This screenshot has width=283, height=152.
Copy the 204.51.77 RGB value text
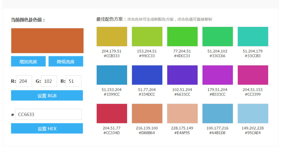pos(112,128)
